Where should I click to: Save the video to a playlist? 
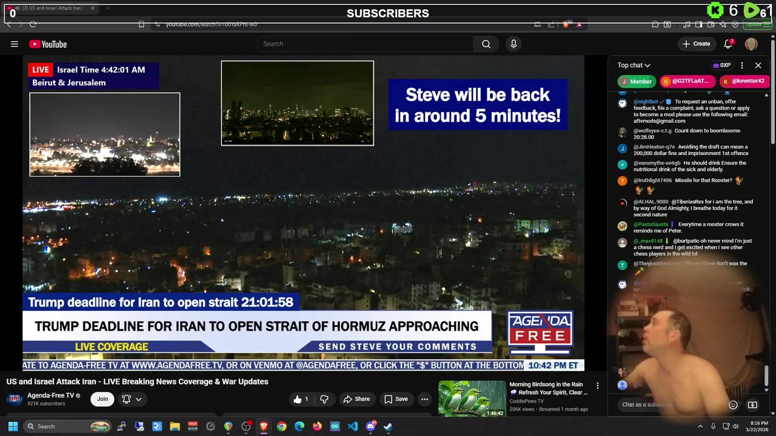point(396,399)
